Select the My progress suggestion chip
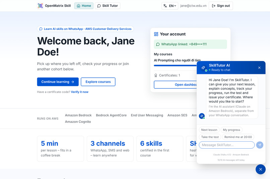The height and width of the screenshot is (179, 270). tap(231, 130)
